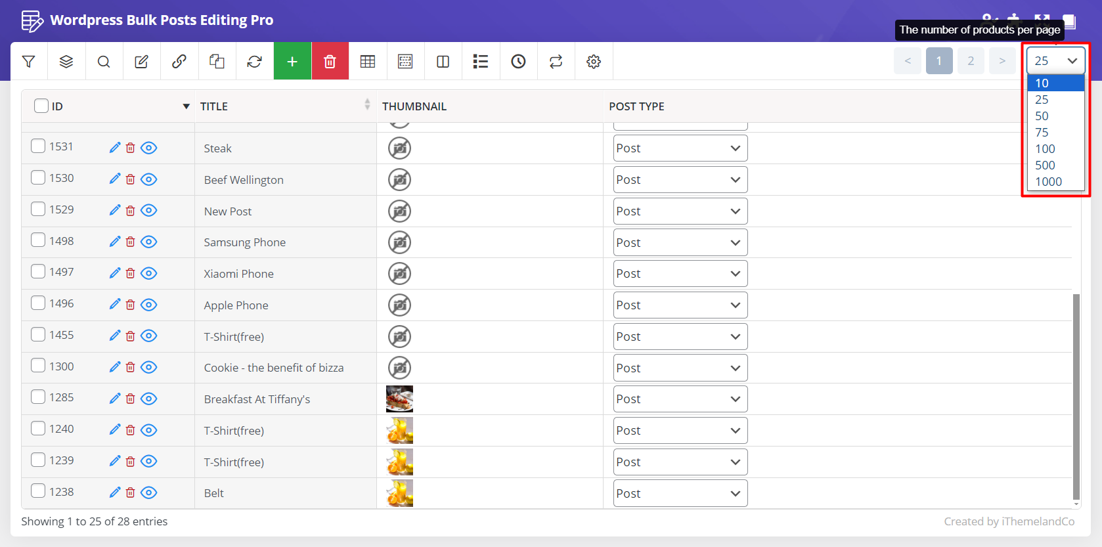Choose 1000 in the per-page options
1102x547 pixels.
(1048, 182)
